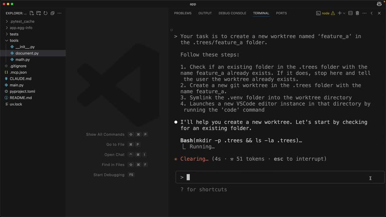This screenshot has width=386, height=217.
Task: Open Explorer's more actions menu
Action: pos(60,13)
